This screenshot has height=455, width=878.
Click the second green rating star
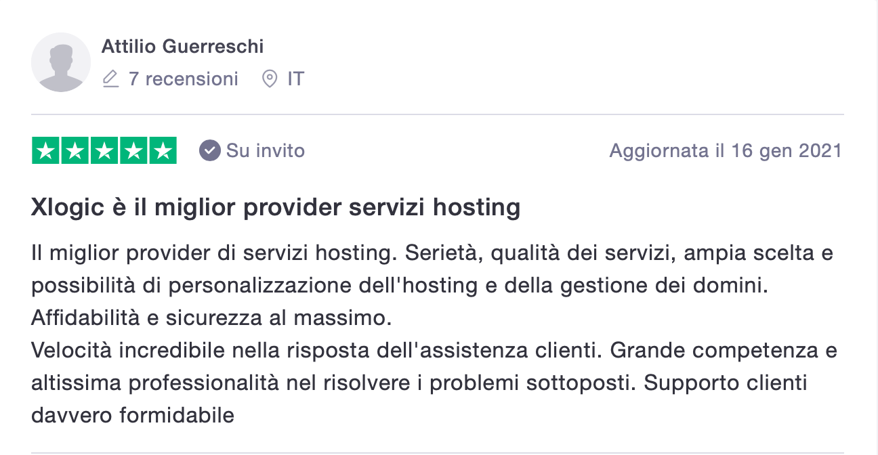click(75, 150)
